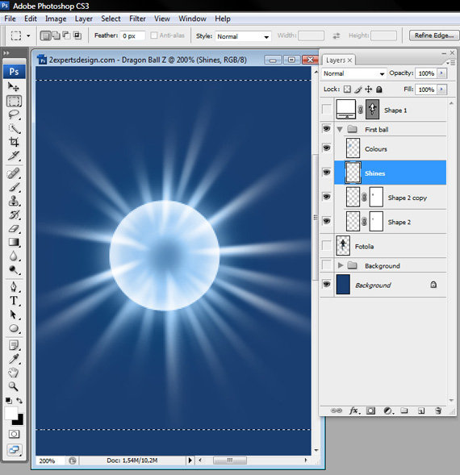
Task: Open the Fill slider arrow
Action: 441,90
